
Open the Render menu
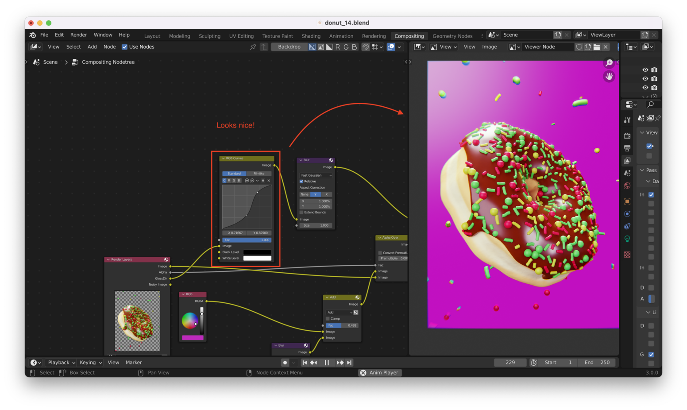(x=78, y=35)
